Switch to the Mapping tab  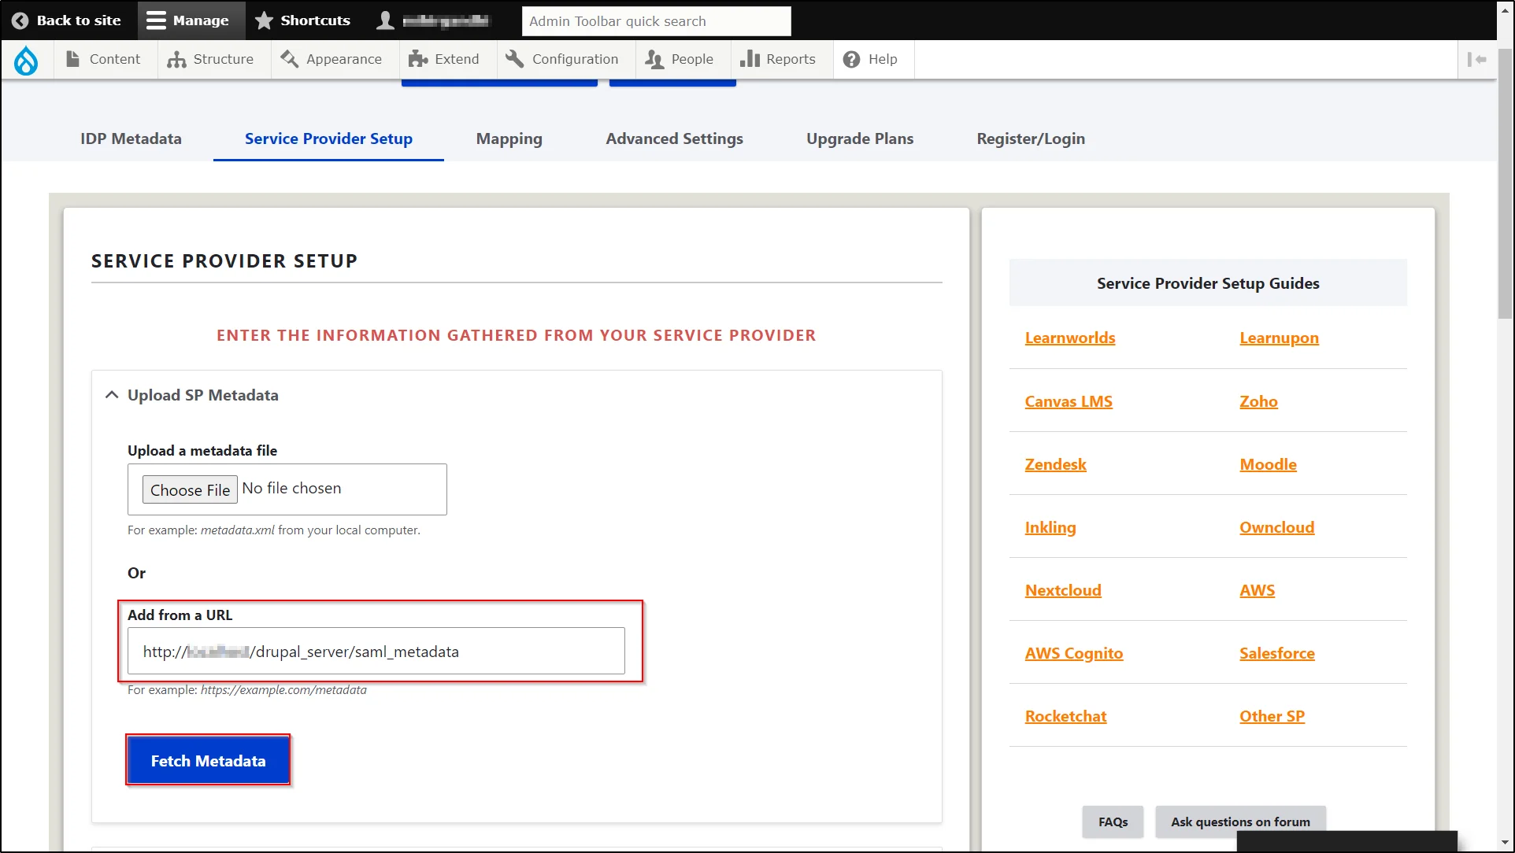tap(509, 138)
